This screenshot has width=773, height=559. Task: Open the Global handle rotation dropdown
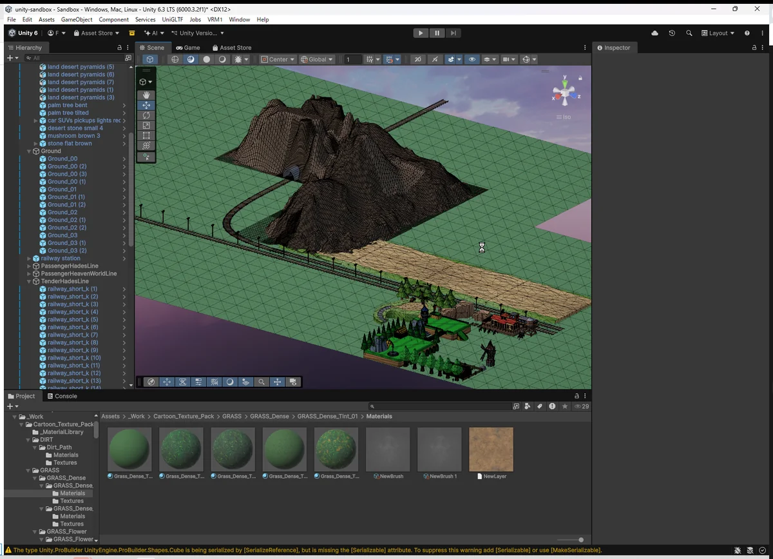point(317,59)
